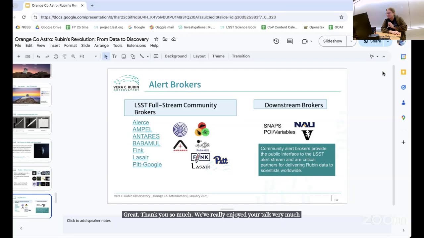This screenshot has height=238, width=424.
Task: Click the redo arrow in the toolbar
Action: (x=47, y=57)
